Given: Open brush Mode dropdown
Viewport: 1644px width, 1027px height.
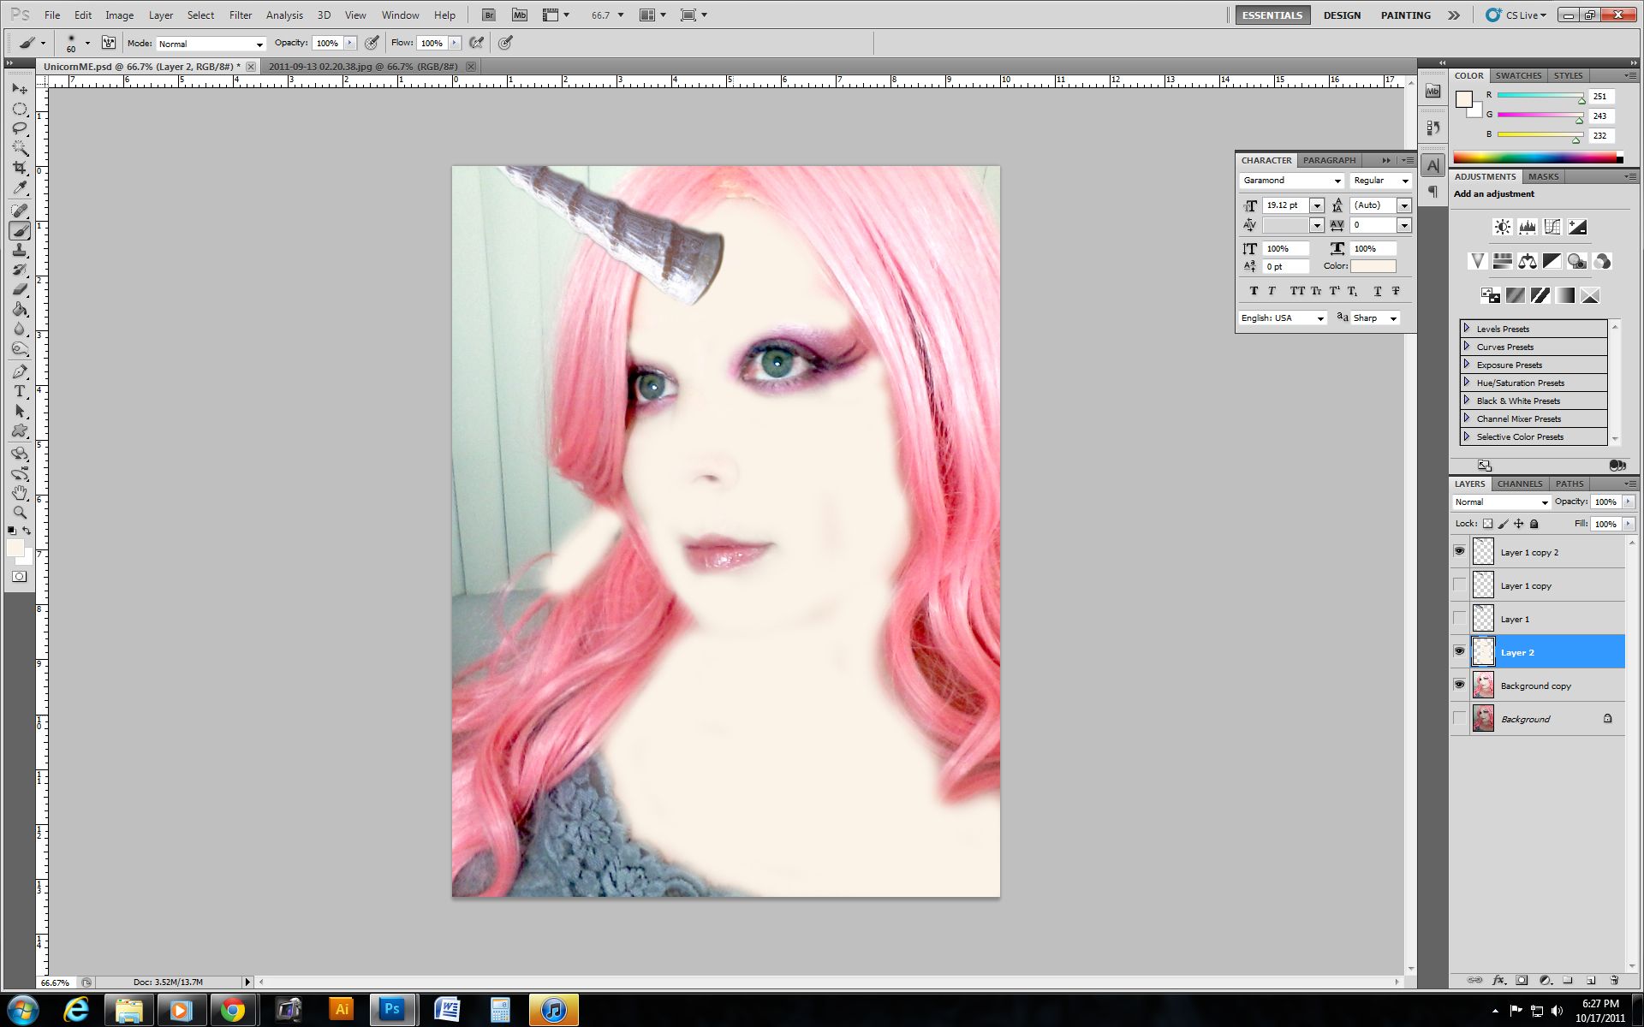Looking at the screenshot, I should (211, 44).
